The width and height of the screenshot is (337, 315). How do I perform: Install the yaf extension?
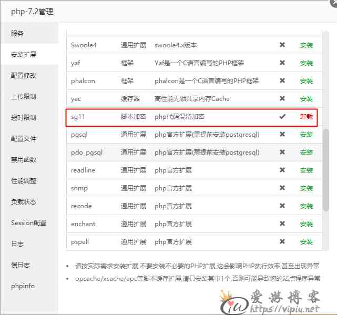pyautogui.click(x=307, y=63)
